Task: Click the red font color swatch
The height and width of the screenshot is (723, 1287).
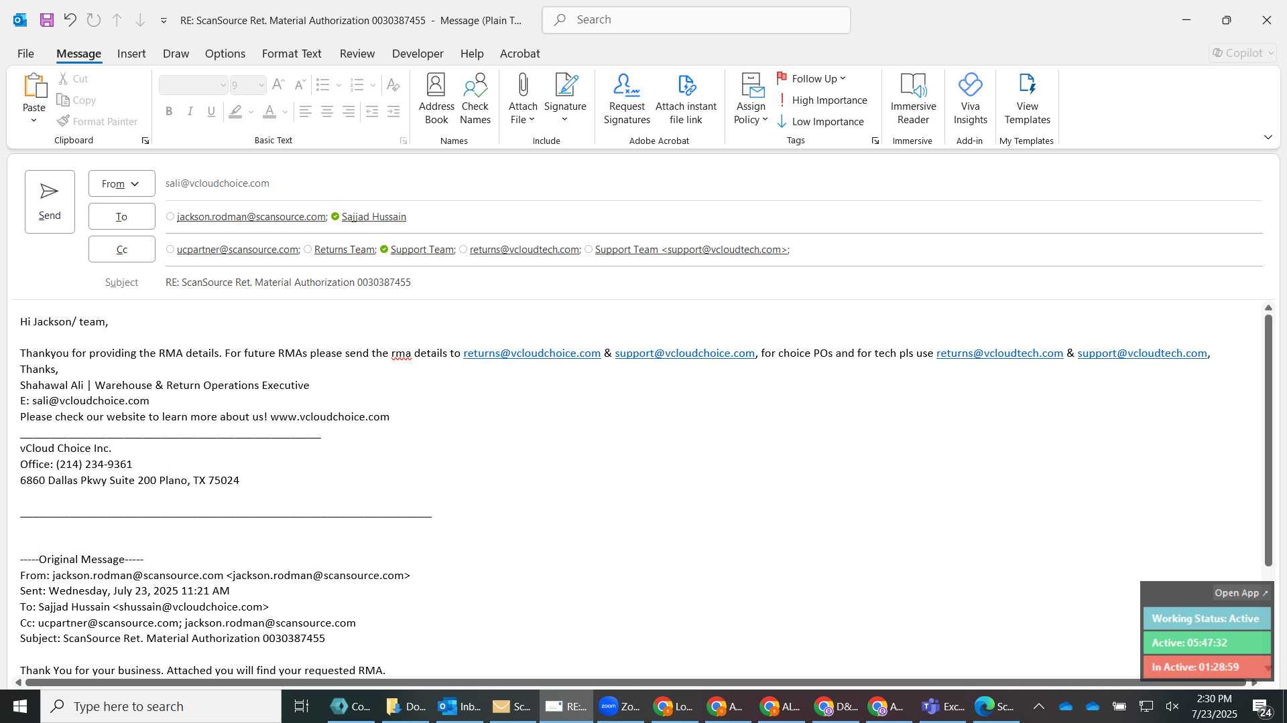Action: click(x=269, y=112)
